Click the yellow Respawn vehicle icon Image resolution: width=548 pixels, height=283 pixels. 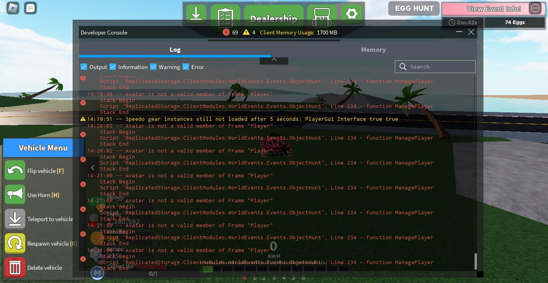point(15,244)
